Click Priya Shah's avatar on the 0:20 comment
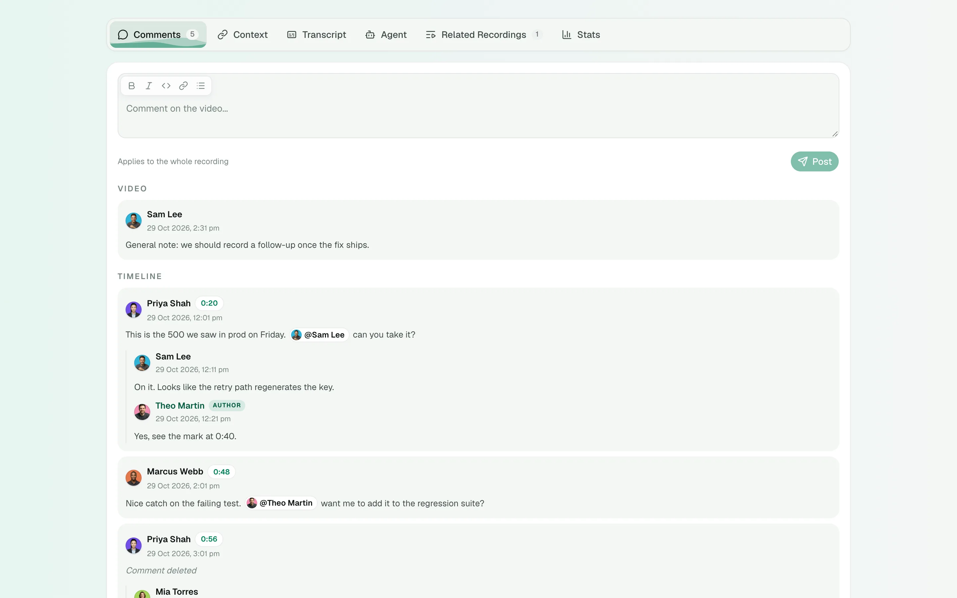 pos(133,310)
